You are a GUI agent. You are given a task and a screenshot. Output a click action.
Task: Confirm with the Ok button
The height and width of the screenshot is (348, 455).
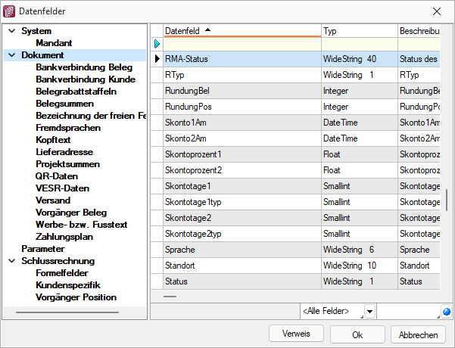(357, 334)
